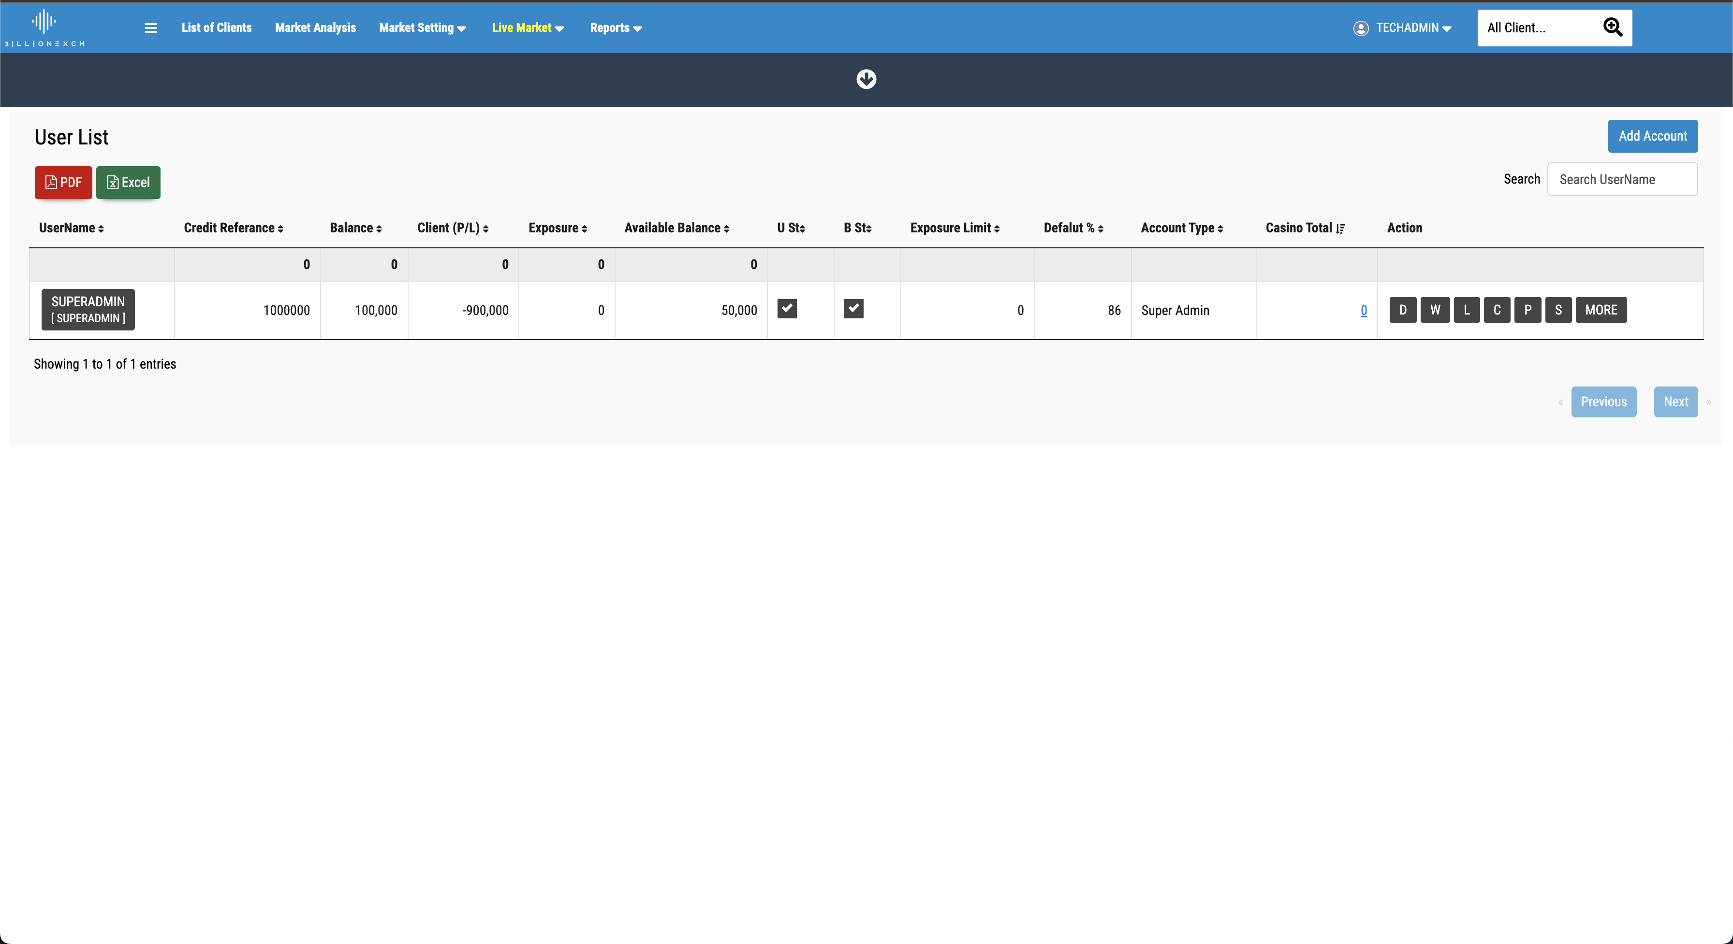The image size is (1733, 944).
Task: Sort by Casino Total column
Action: pos(1305,228)
